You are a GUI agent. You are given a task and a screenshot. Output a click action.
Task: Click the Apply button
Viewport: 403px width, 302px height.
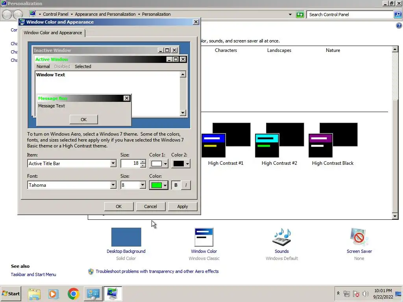coord(183,206)
